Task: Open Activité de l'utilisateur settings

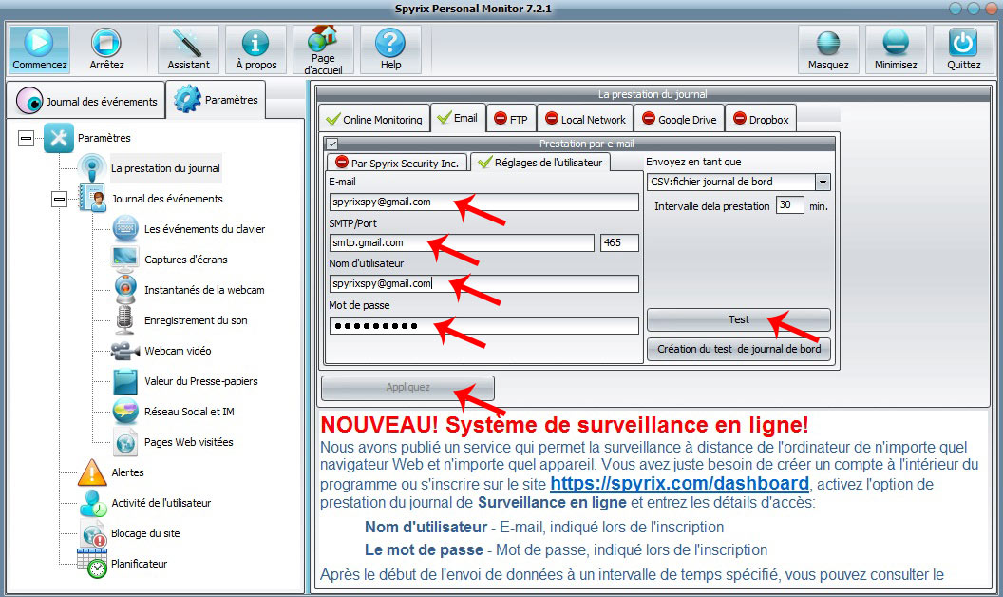Action: [x=161, y=503]
